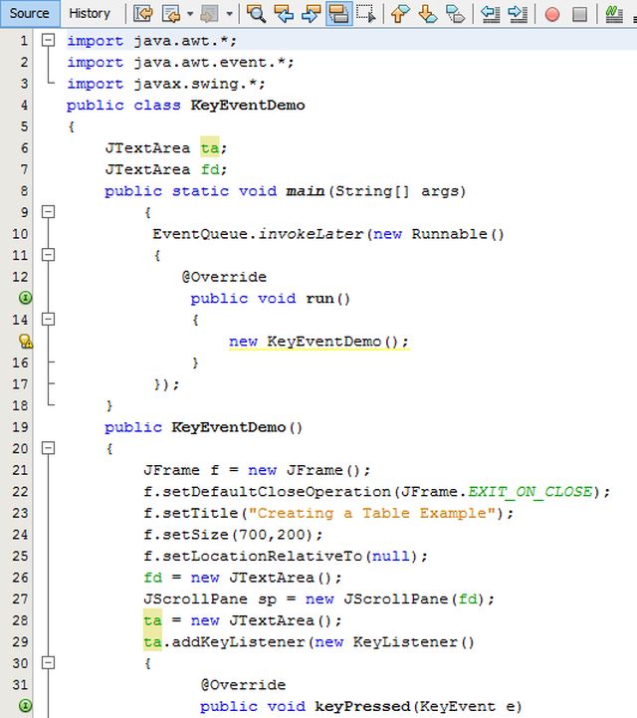Collapse the imports fold at line 1

pos(48,40)
